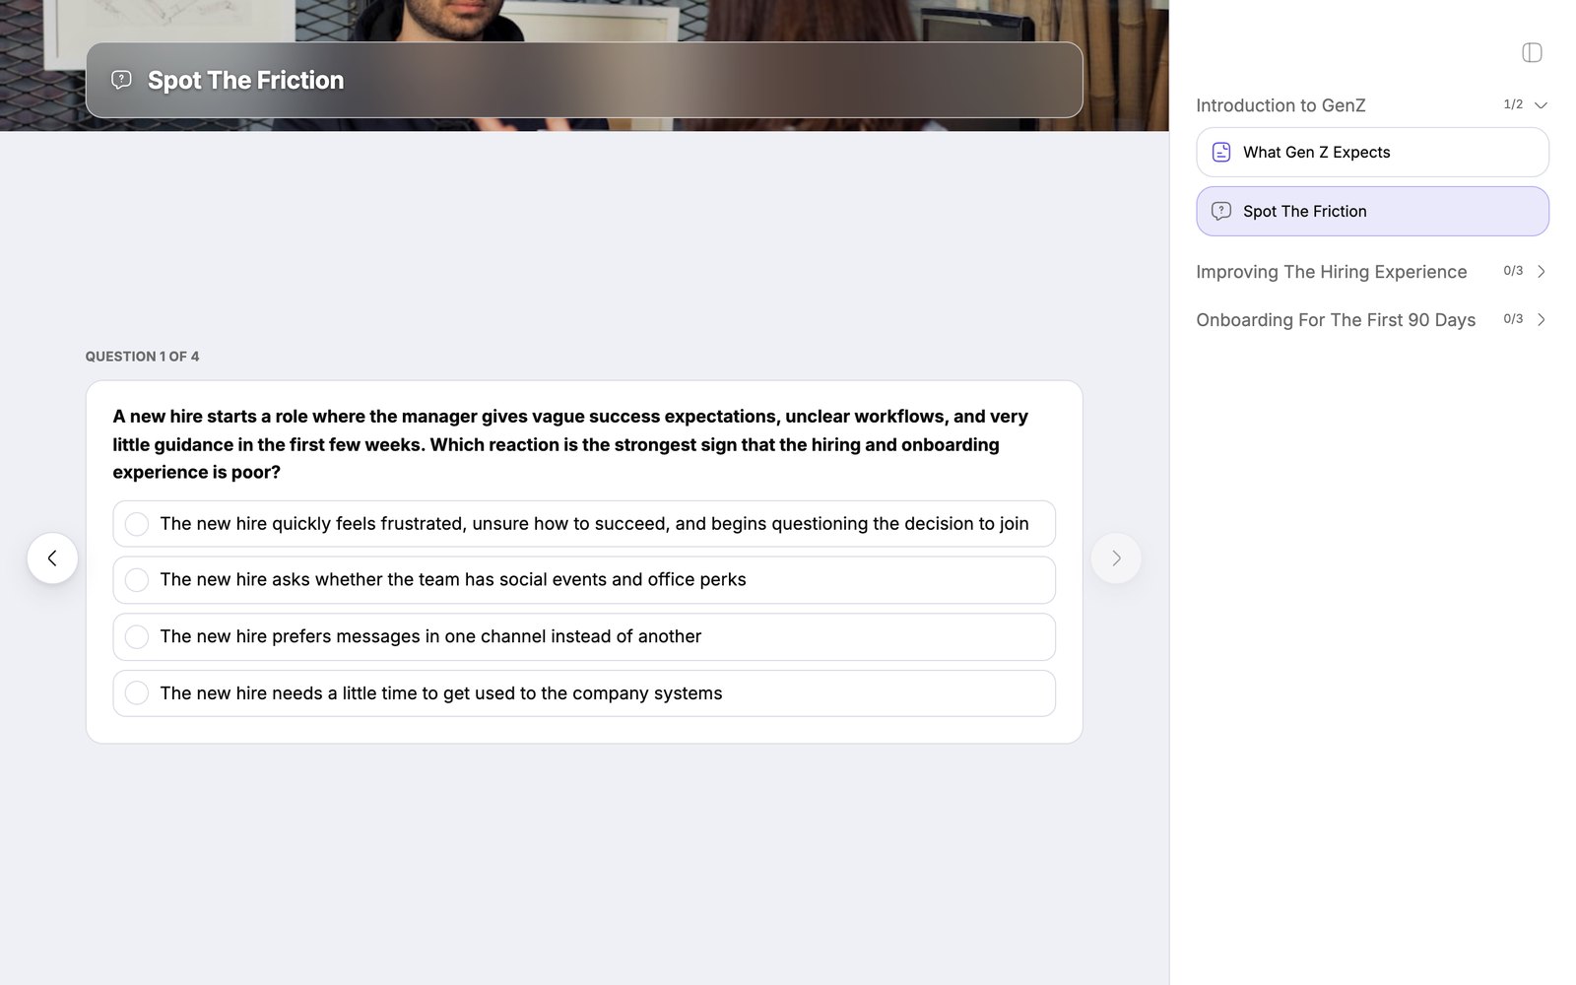Click the document icon for What Gen Z Expects
The width and height of the screenshot is (1576, 985).
click(x=1221, y=152)
